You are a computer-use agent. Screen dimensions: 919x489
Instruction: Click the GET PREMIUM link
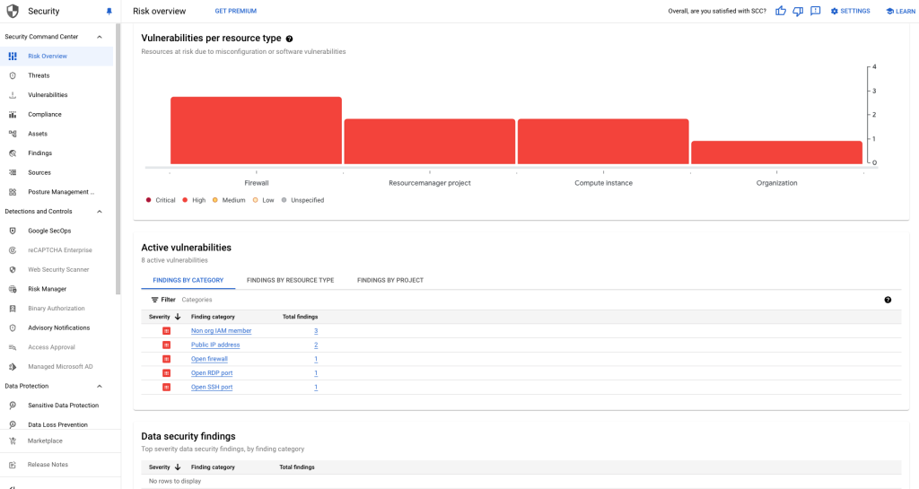point(236,11)
